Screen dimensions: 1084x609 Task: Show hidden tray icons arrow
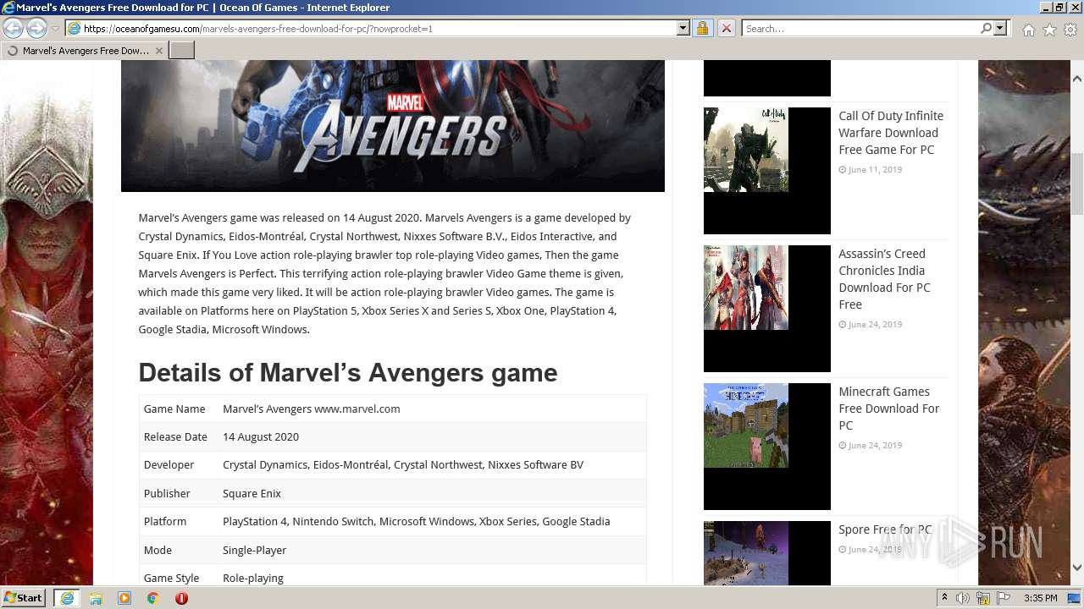945,597
